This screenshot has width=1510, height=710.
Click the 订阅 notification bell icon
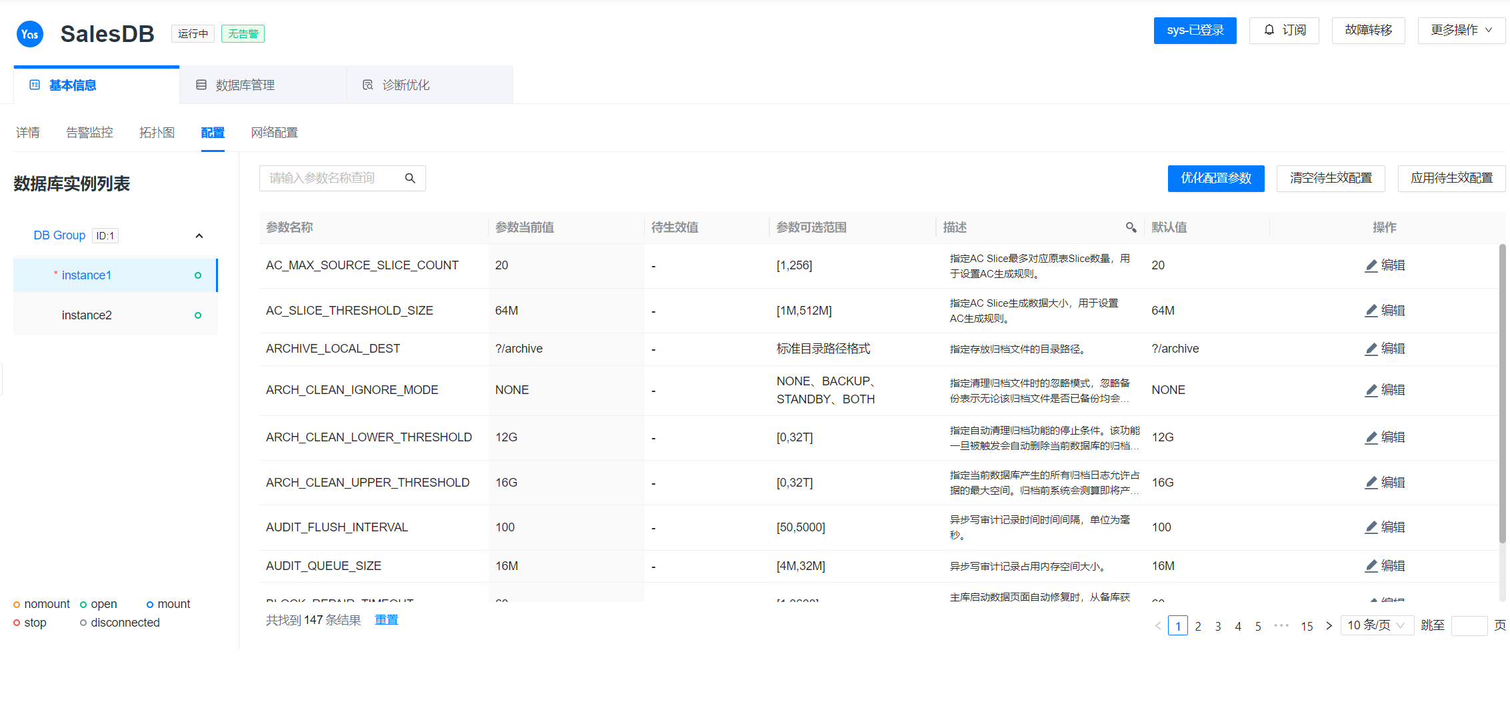[1268, 30]
